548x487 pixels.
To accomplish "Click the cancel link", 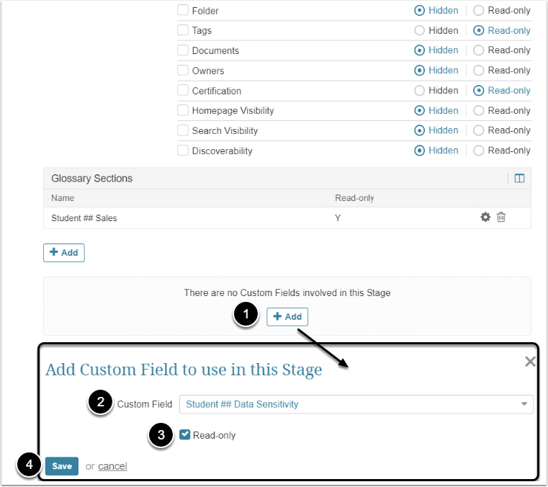I will 112,466.
